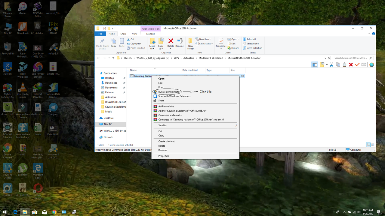The image size is (385, 216).
Task: Switch to the View ribbon tab
Action: (134, 34)
